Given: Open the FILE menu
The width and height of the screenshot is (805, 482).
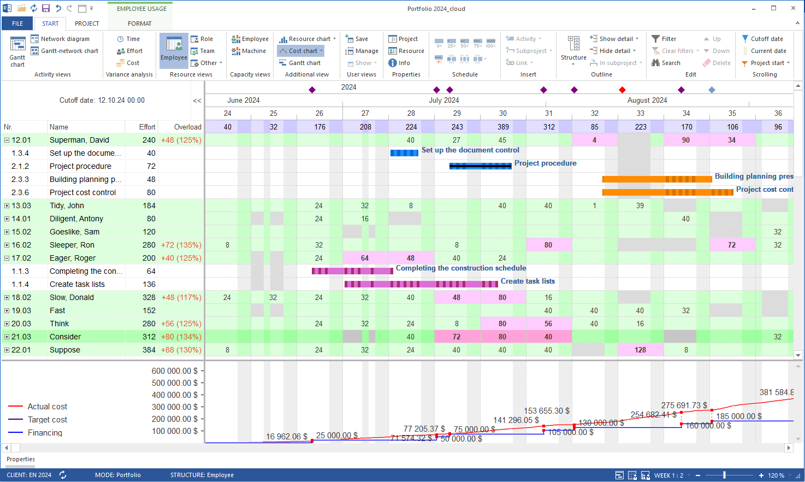Looking at the screenshot, I should coord(17,23).
